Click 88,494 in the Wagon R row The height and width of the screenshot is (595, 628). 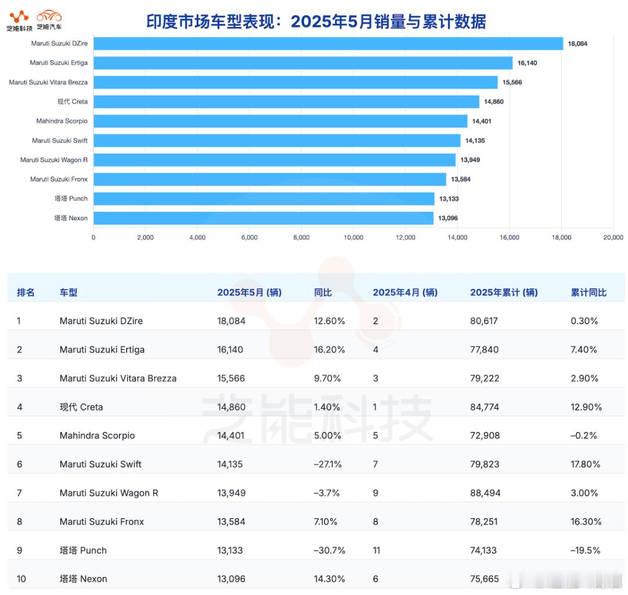(x=486, y=493)
